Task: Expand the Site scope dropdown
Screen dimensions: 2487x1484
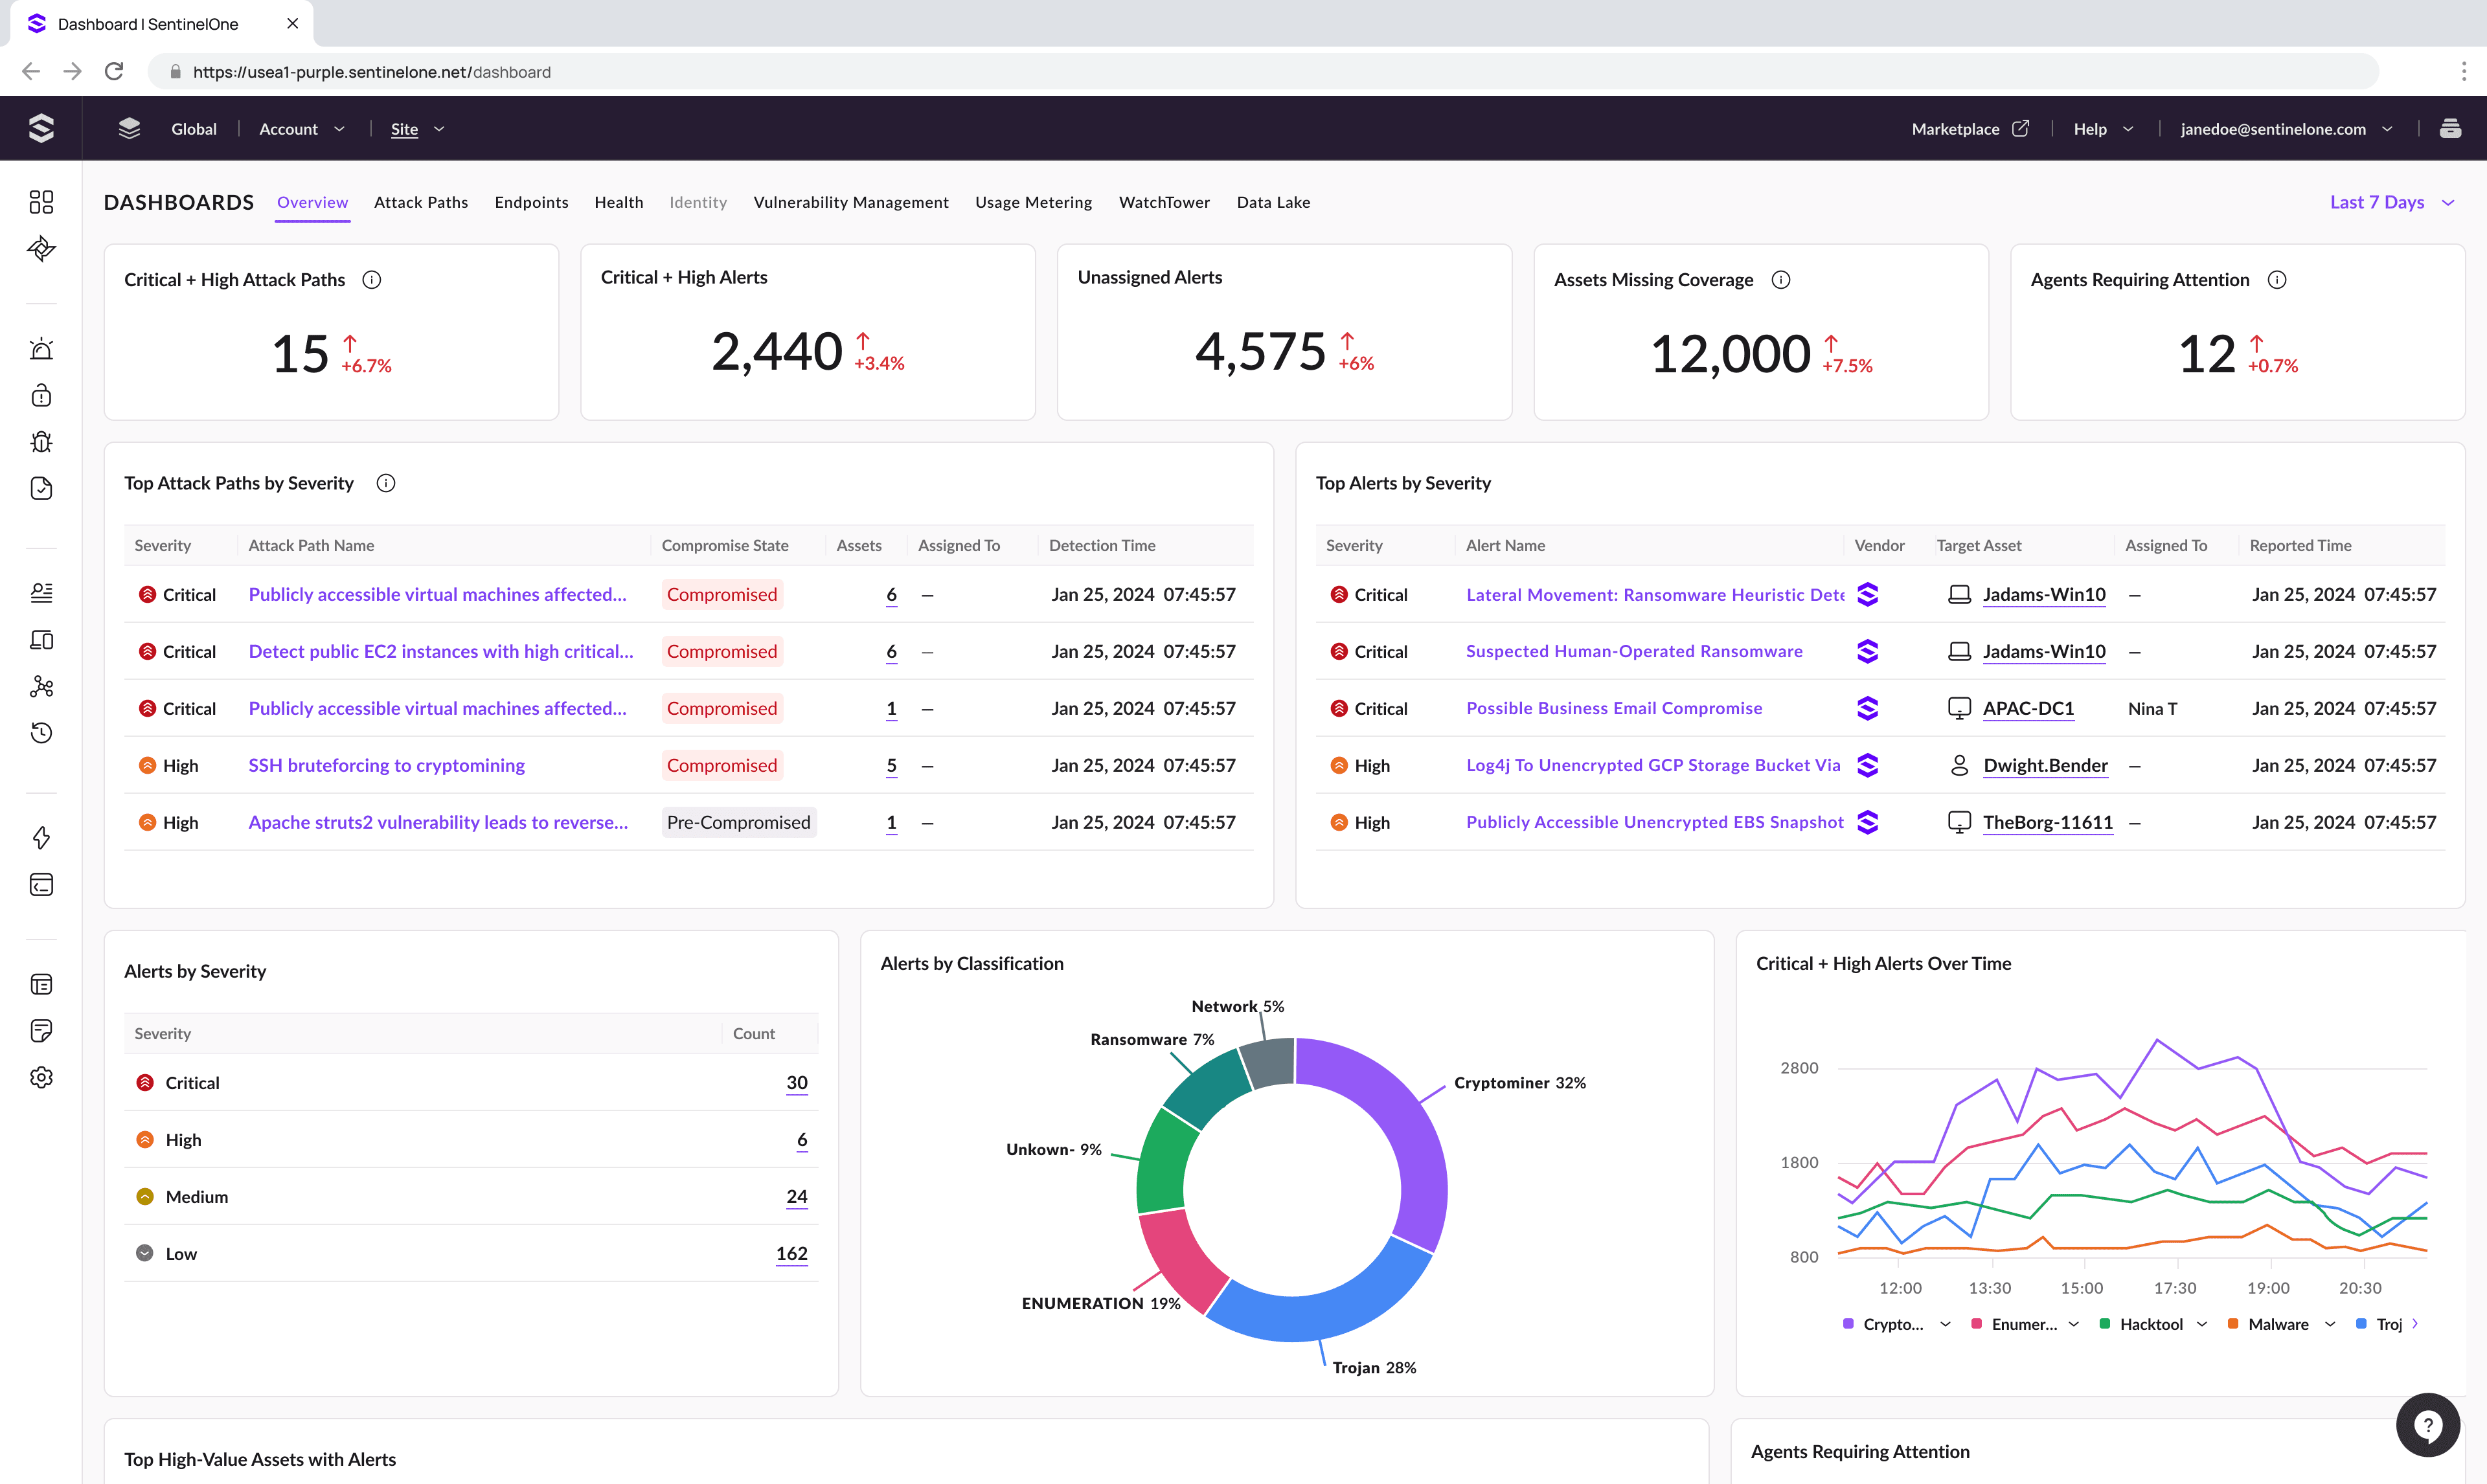Action: pyautogui.click(x=416, y=128)
